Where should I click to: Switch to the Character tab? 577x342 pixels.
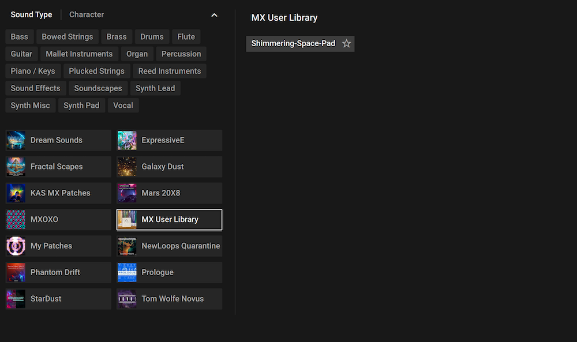87,15
